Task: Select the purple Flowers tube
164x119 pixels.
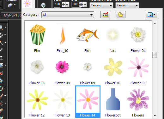Action: pos(138,99)
